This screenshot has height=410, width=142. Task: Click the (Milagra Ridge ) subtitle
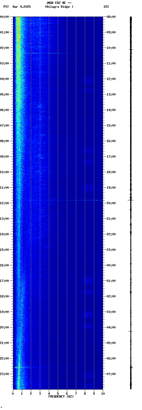[x=59, y=7]
